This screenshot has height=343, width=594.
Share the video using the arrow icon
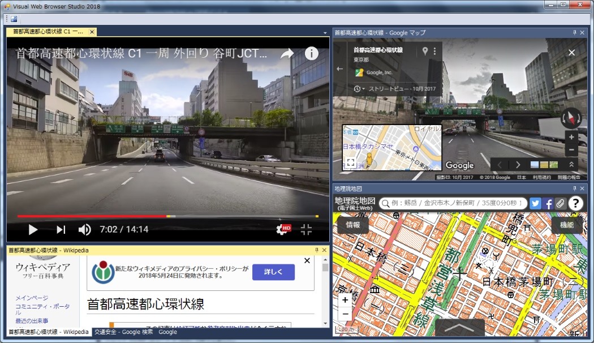287,54
